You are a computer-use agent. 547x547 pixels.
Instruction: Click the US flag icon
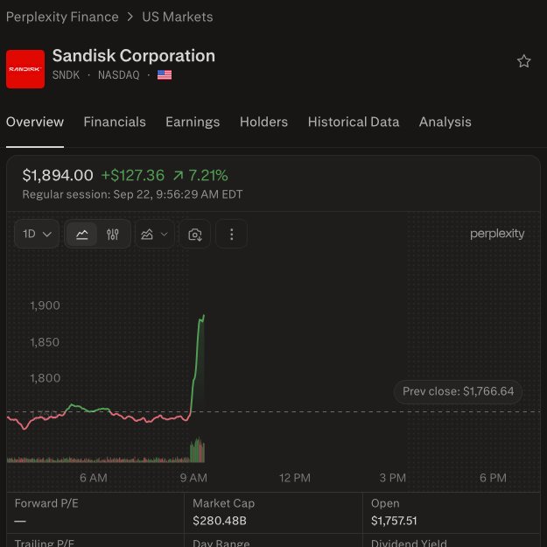[x=165, y=75]
